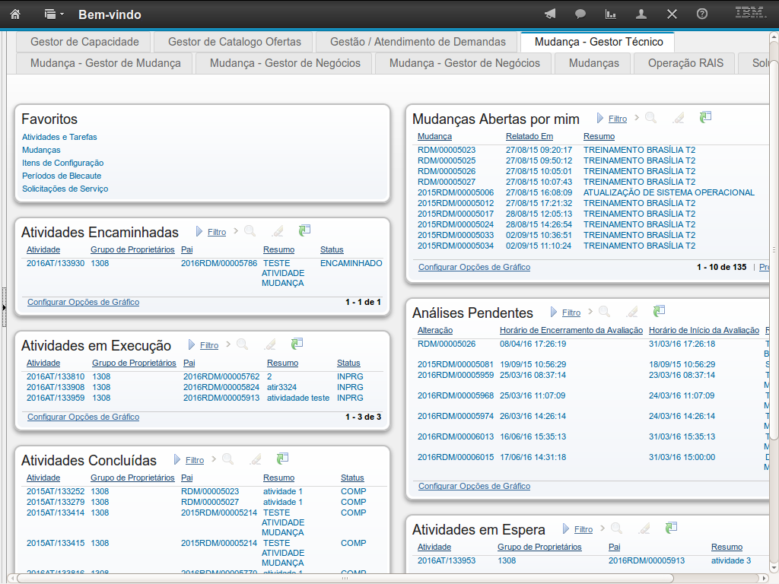The width and height of the screenshot is (779, 584).
Task: Click the Home icon in top bar
Action: [15, 14]
